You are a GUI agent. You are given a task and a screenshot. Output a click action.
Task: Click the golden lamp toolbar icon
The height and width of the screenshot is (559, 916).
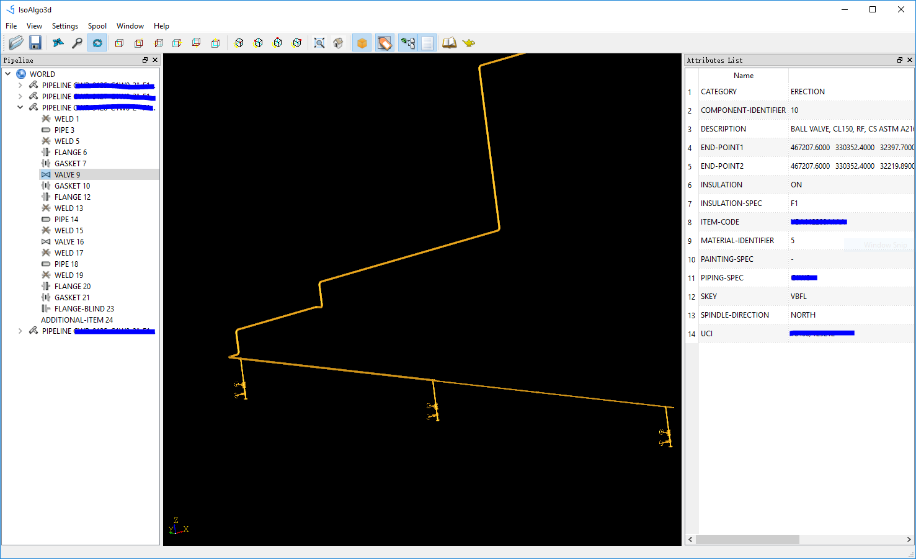click(x=469, y=43)
